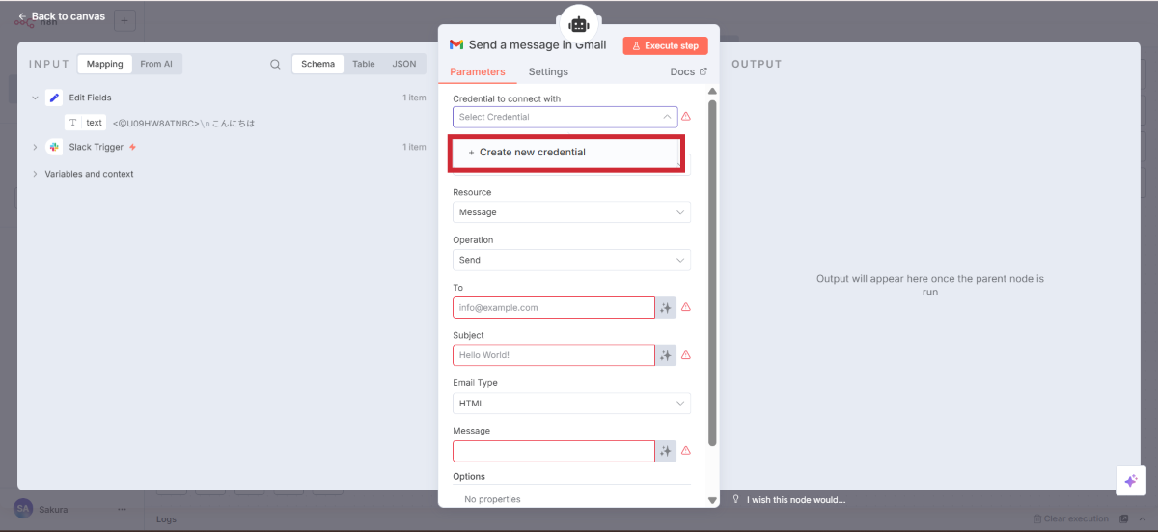
Task: Switch input view to Mapping
Action: [x=104, y=65]
